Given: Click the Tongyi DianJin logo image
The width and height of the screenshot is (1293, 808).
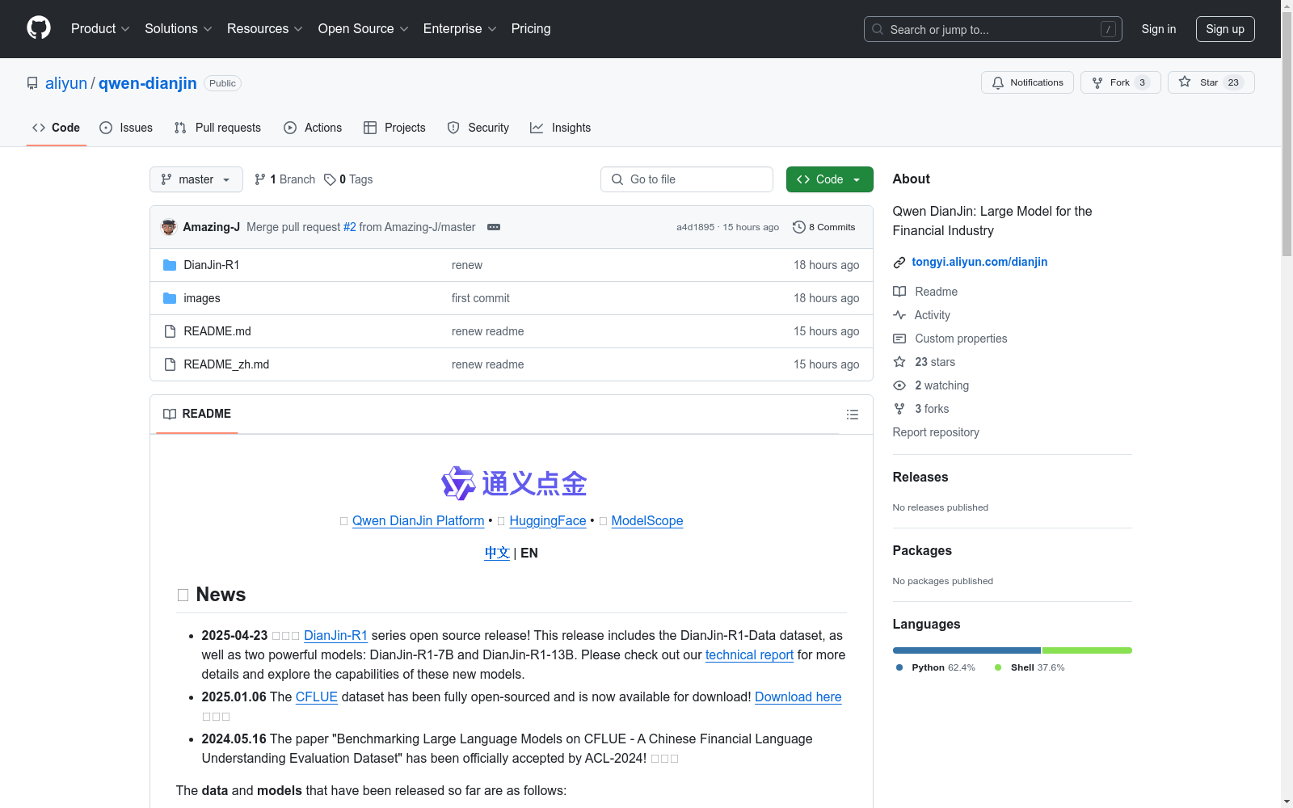Looking at the screenshot, I should click(x=514, y=483).
